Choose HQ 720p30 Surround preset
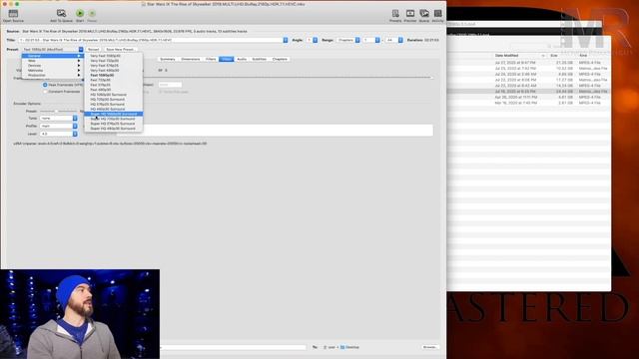This screenshot has height=359, width=639. (x=113, y=100)
